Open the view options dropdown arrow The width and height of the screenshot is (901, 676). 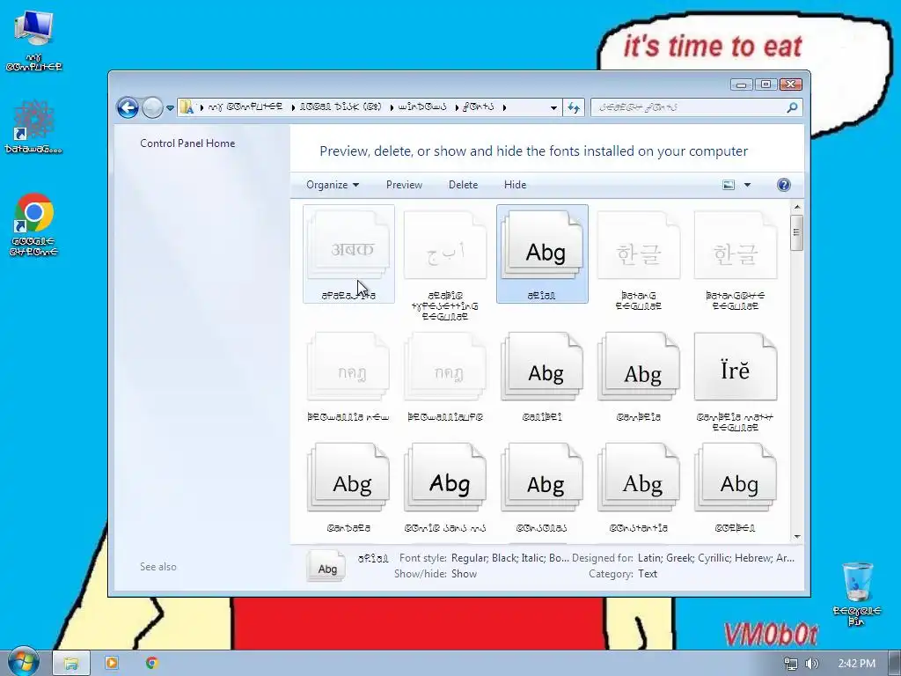point(748,185)
